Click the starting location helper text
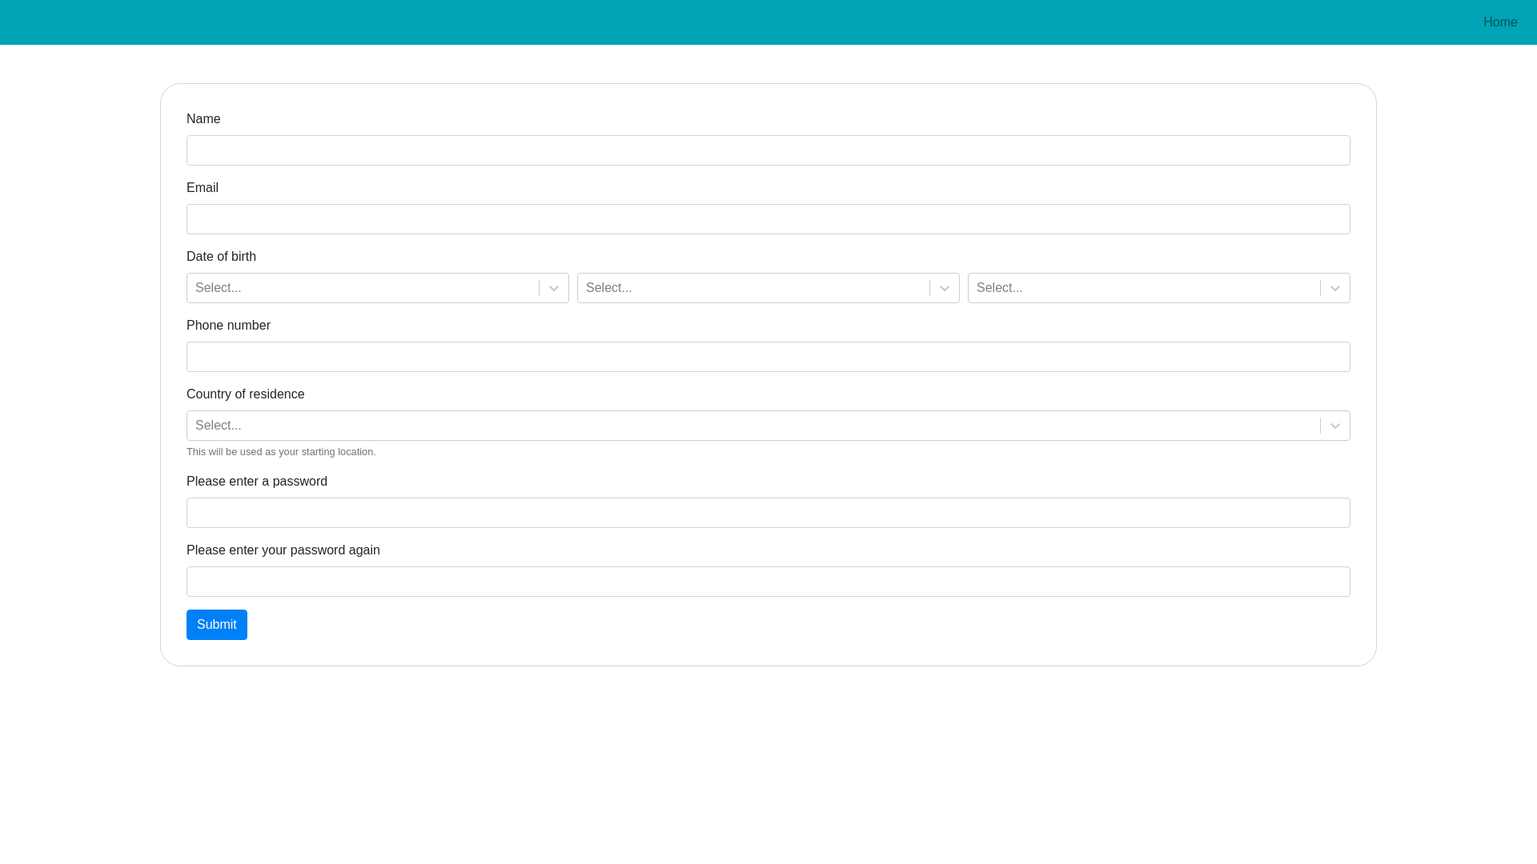This screenshot has height=864, width=1537. [x=281, y=452]
